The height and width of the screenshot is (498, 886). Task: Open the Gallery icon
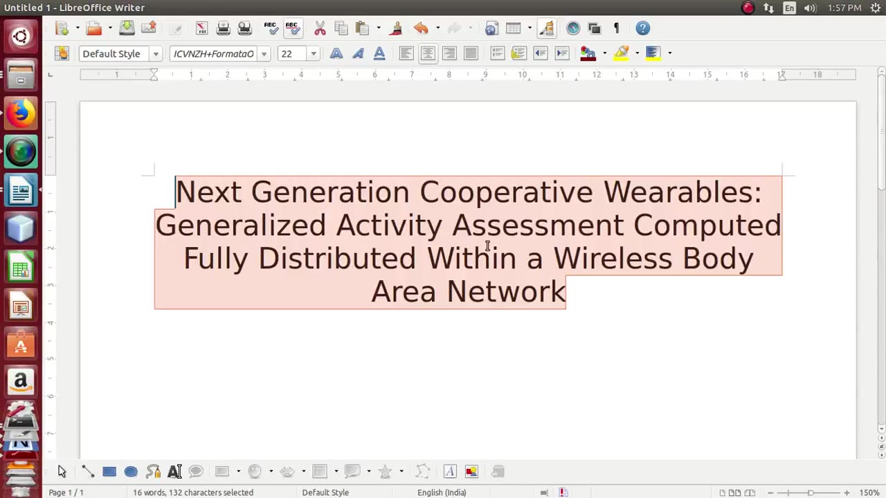point(595,28)
